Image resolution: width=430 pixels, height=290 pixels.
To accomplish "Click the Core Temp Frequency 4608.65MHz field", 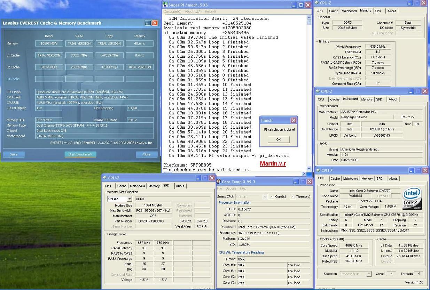I will click(x=273, y=233).
